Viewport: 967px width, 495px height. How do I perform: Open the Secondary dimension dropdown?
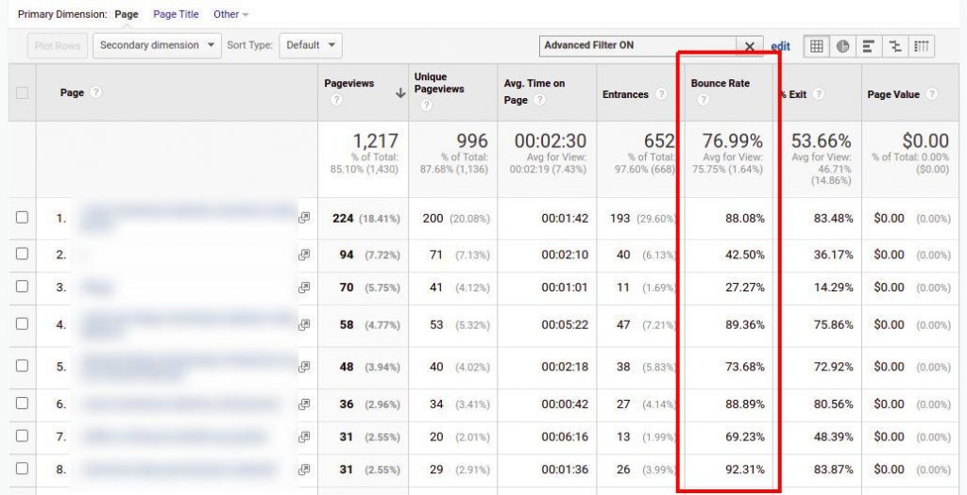(157, 45)
